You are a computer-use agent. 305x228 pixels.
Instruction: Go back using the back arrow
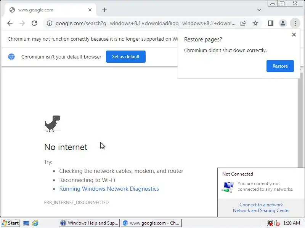pos(10,23)
